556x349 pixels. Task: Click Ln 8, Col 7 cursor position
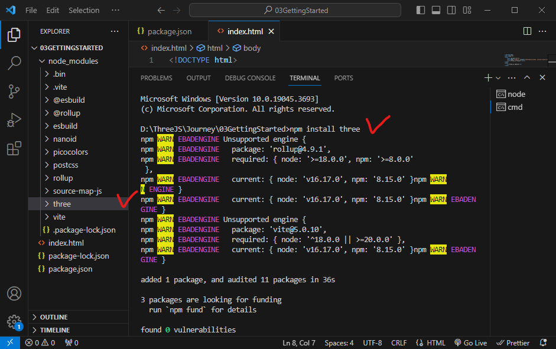pos(298,343)
